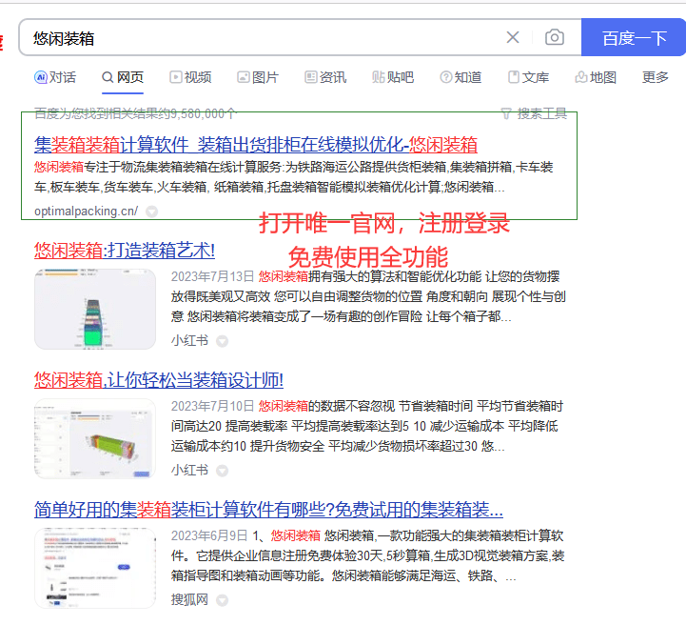Switch to the AI 对话 tab
Viewport: 686px width, 625px height.
click(55, 77)
